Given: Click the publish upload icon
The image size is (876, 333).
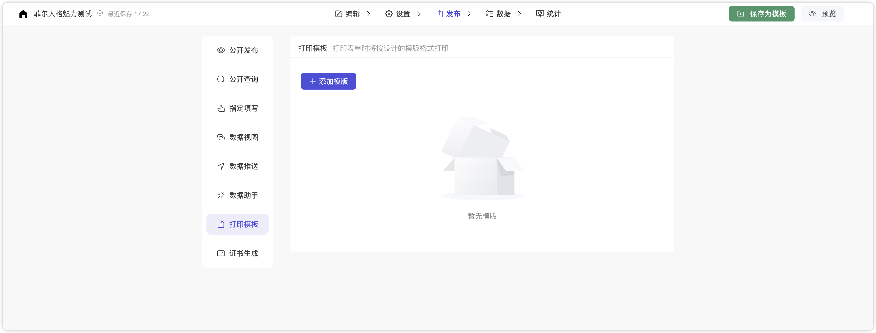Looking at the screenshot, I should [439, 13].
